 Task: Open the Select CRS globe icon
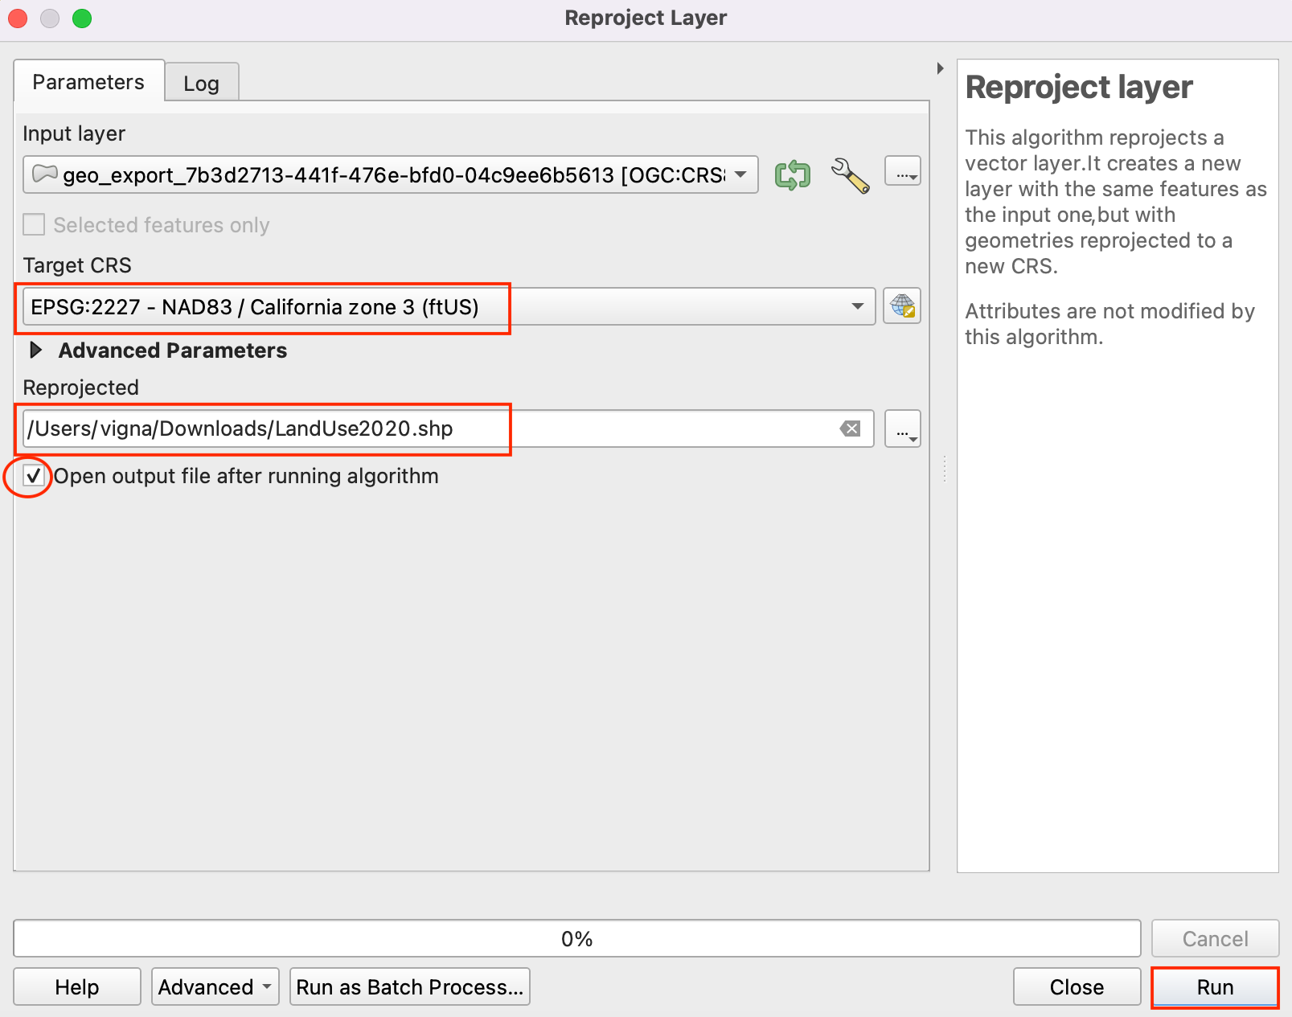[901, 306]
